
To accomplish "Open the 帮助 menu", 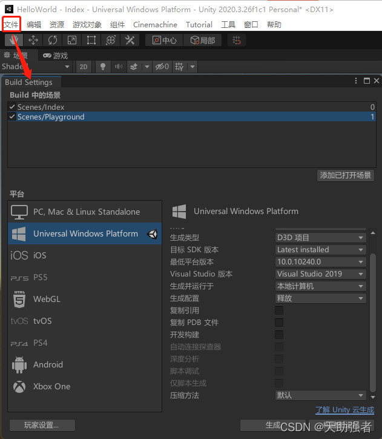I will 274,25.
